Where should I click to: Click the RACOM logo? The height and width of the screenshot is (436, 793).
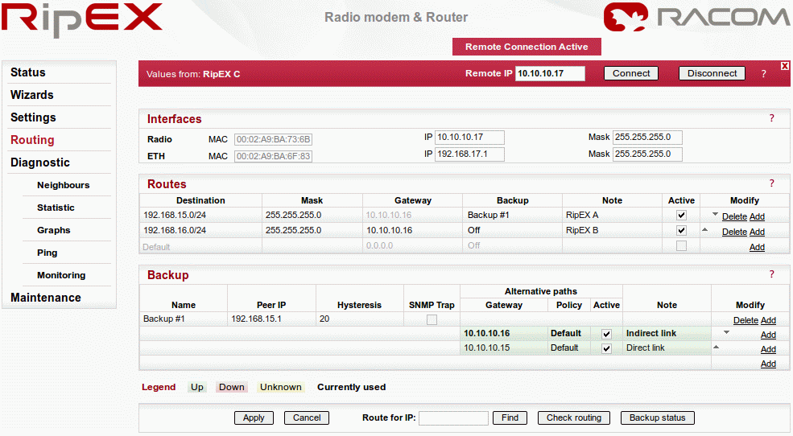[x=696, y=17]
